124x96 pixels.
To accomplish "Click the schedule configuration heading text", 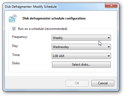I will point(54,18).
